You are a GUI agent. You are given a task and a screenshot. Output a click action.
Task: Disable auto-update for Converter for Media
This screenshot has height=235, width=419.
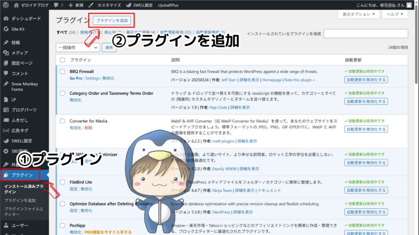(366, 129)
